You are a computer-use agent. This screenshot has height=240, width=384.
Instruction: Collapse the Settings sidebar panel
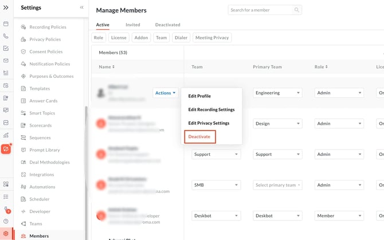(x=81, y=7)
